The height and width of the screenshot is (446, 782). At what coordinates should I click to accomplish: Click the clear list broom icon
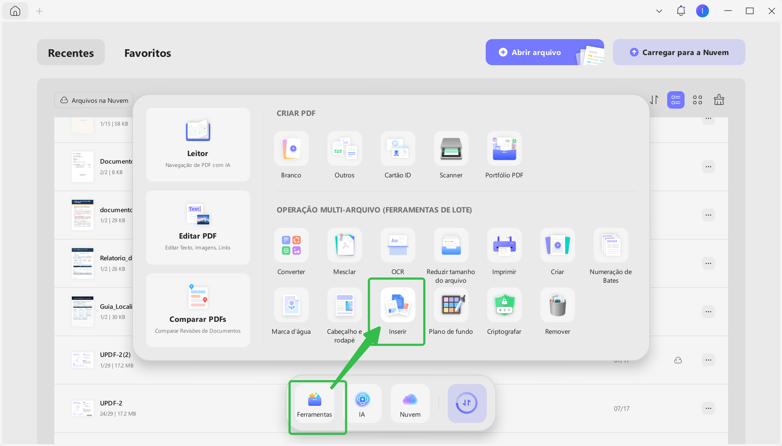[719, 100]
